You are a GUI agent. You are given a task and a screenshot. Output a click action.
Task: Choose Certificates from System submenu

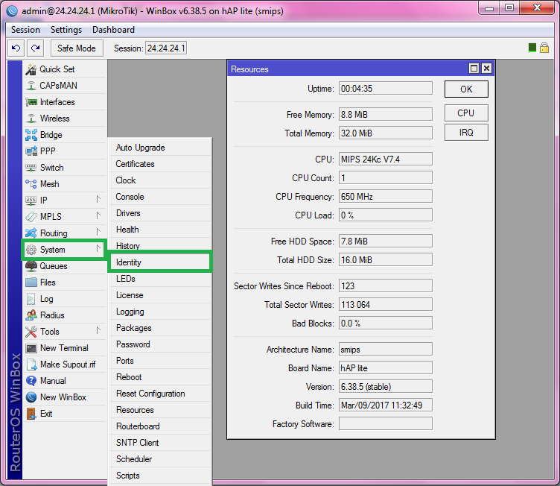(x=159, y=164)
